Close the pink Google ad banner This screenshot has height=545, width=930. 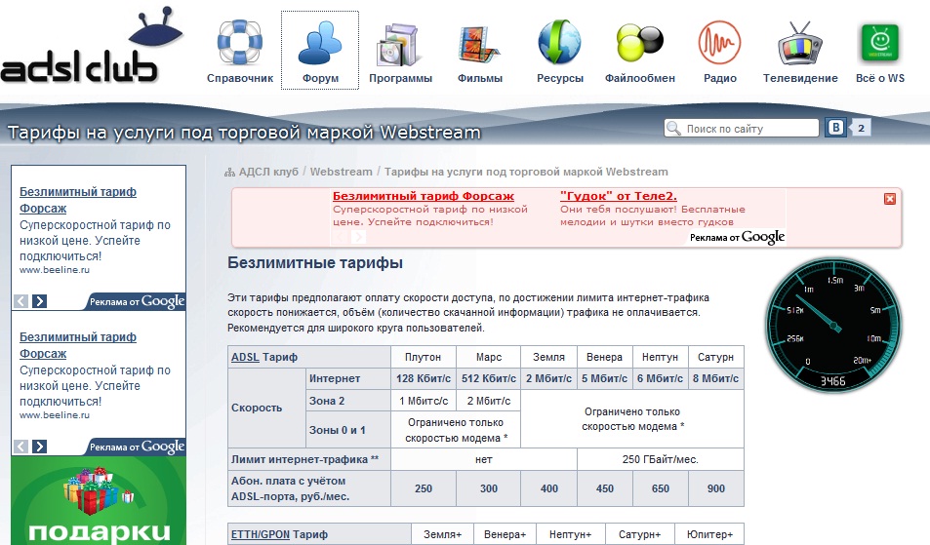click(890, 199)
